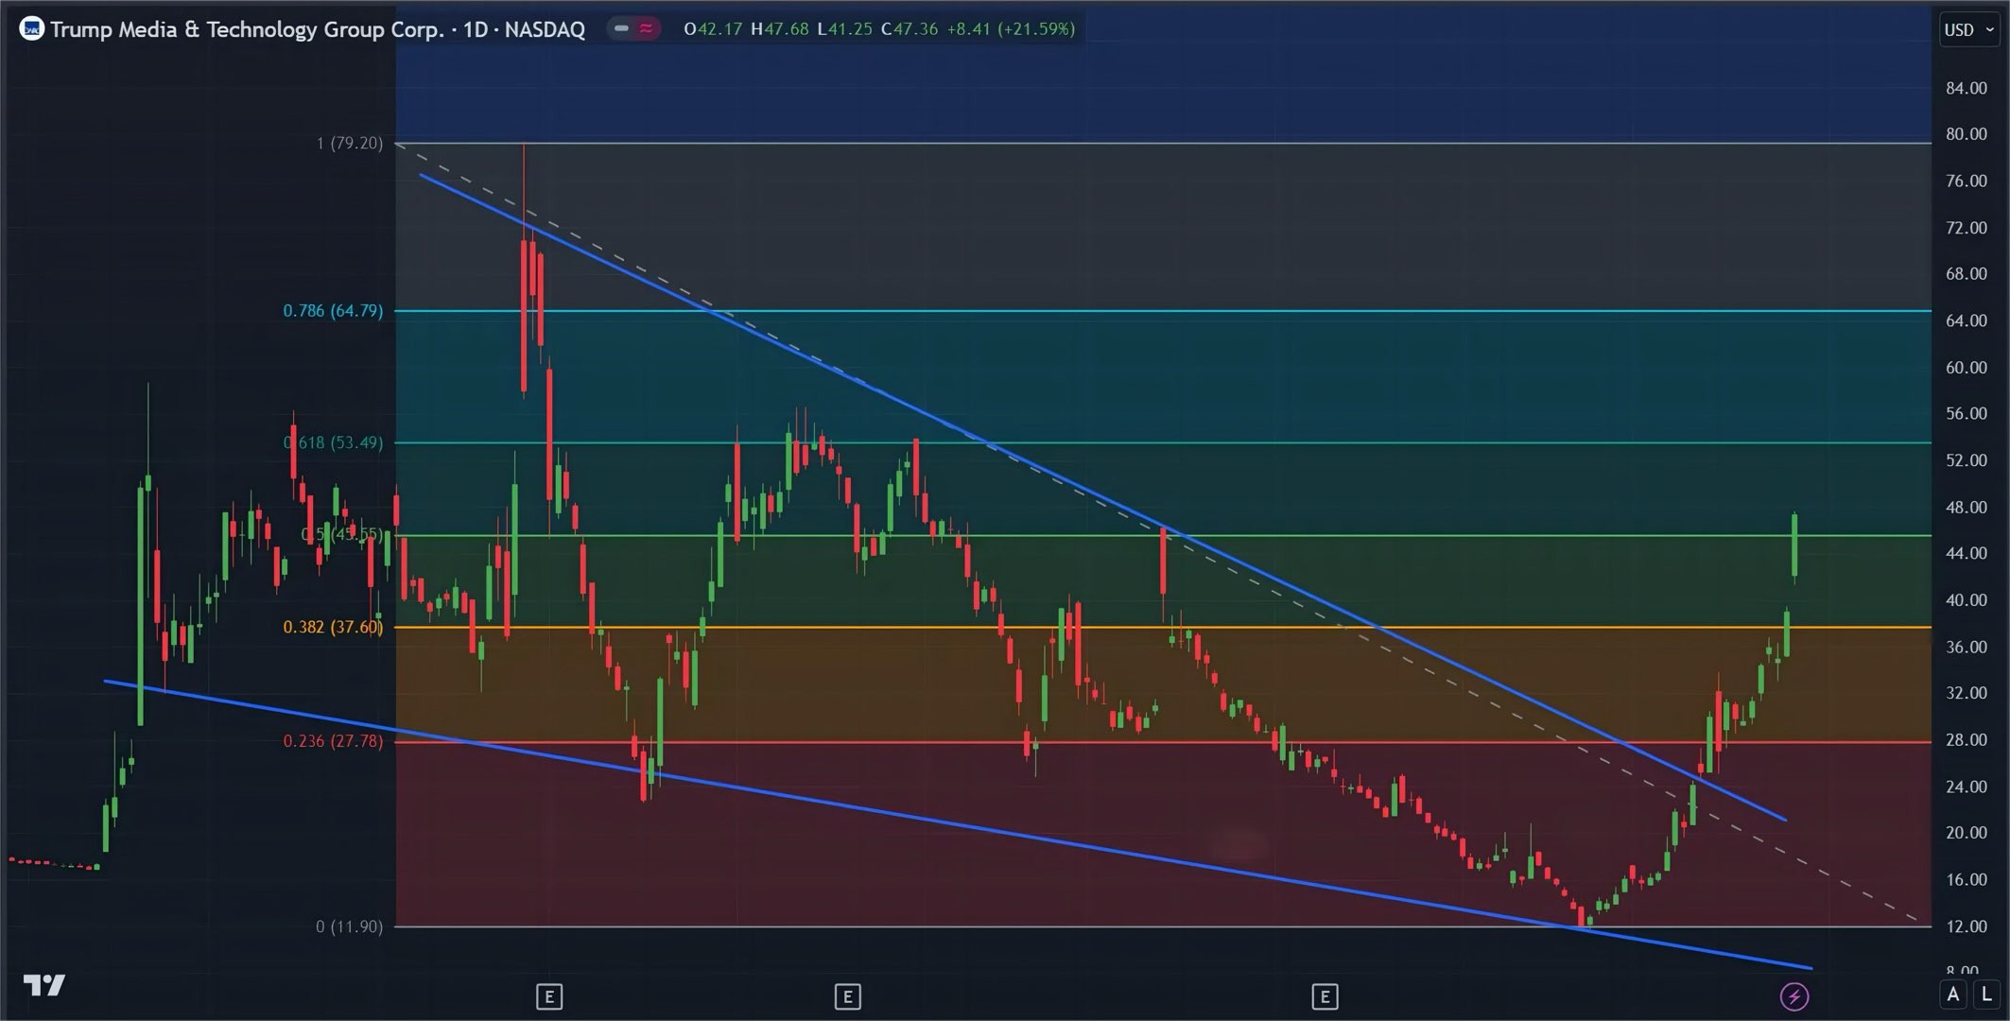Click the 72.00 price axis label
Image resolution: width=2010 pixels, height=1021 pixels.
(x=1967, y=228)
